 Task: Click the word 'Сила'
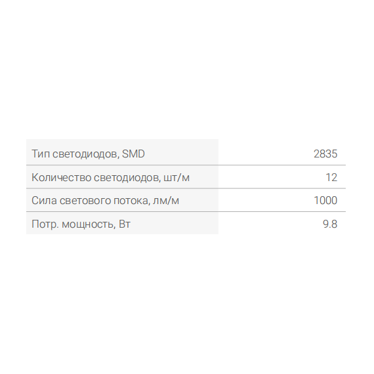click(x=44, y=201)
